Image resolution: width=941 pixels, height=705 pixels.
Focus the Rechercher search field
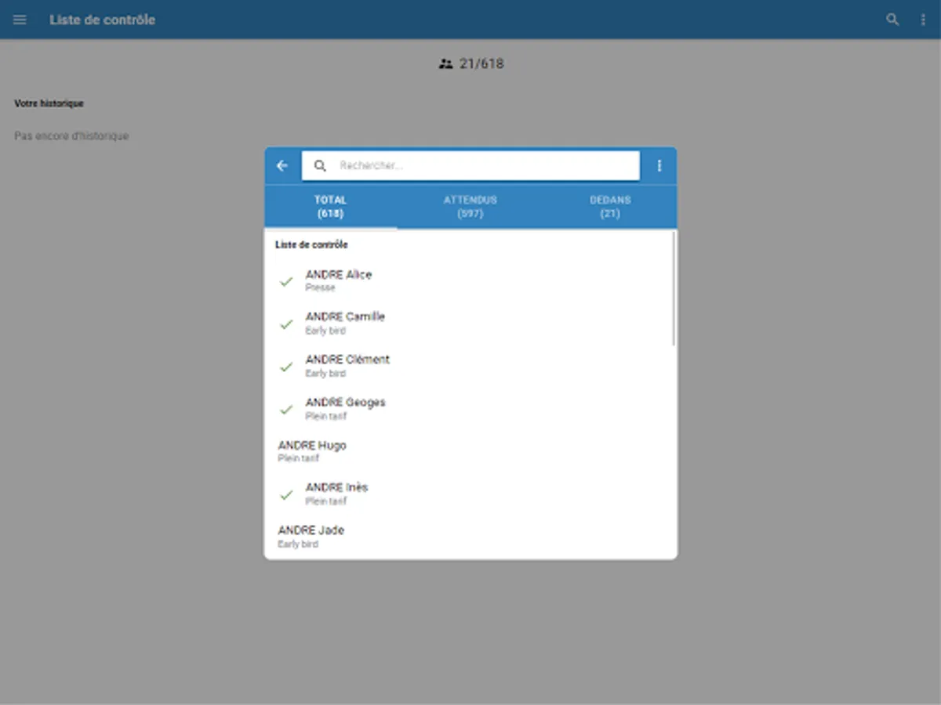470,166
